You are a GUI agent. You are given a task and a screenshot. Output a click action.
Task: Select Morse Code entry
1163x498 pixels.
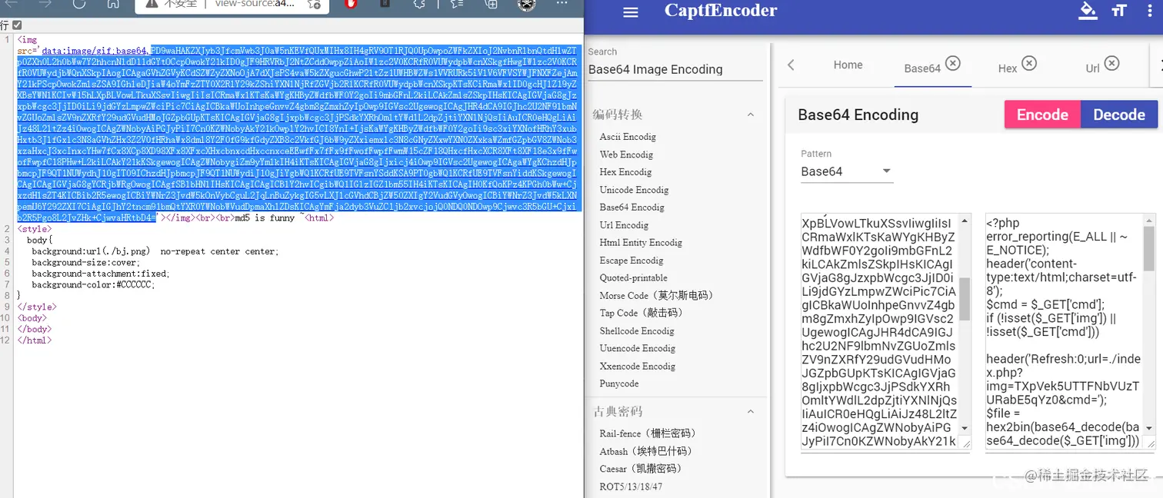point(656,296)
